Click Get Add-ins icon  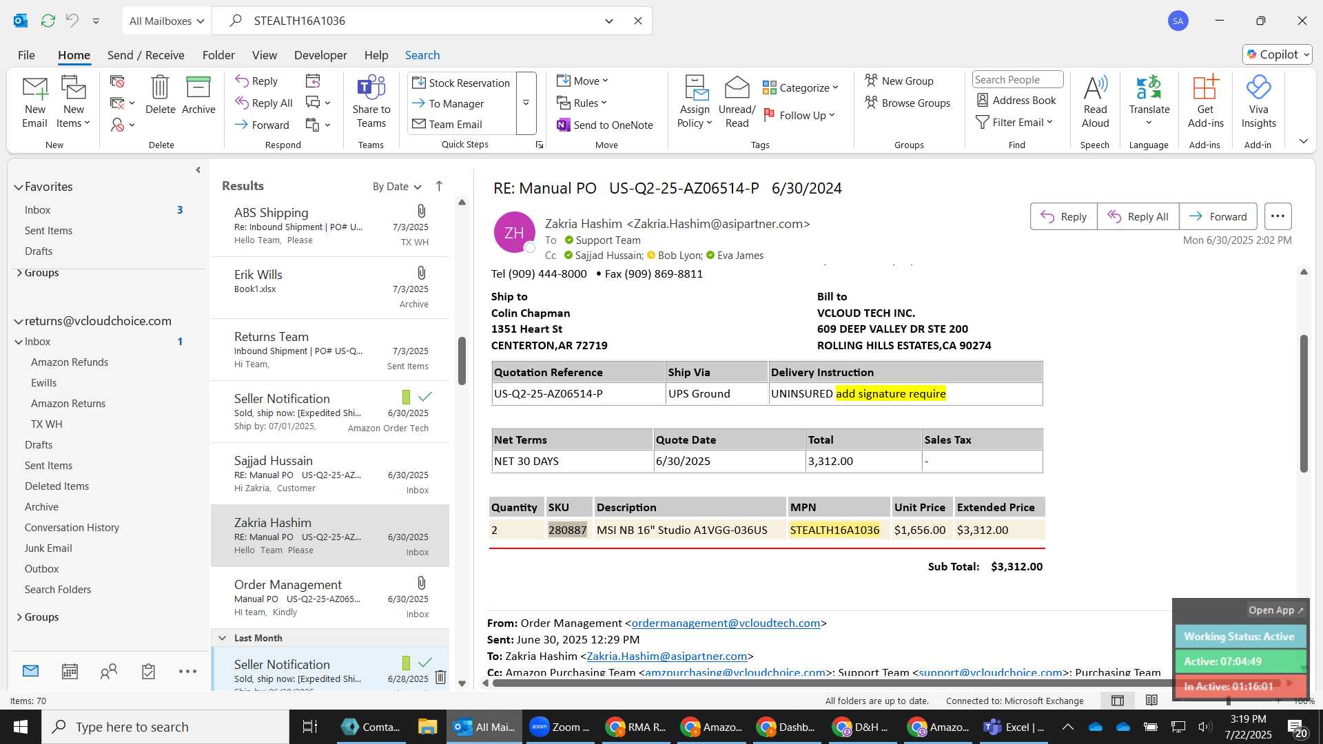1205,102
